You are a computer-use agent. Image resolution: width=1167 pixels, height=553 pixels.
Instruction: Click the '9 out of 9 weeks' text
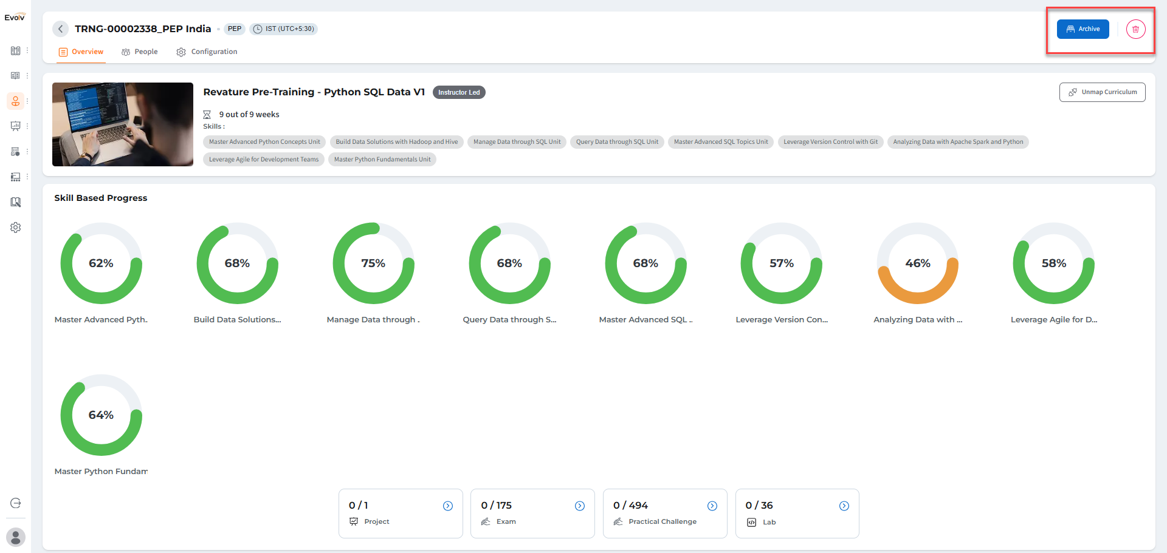[x=249, y=115]
